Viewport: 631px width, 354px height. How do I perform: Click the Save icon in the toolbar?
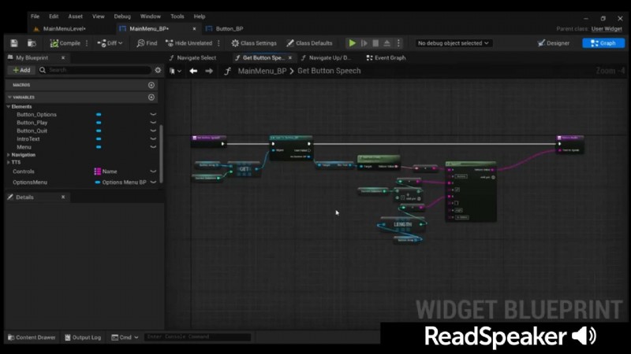click(15, 43)
